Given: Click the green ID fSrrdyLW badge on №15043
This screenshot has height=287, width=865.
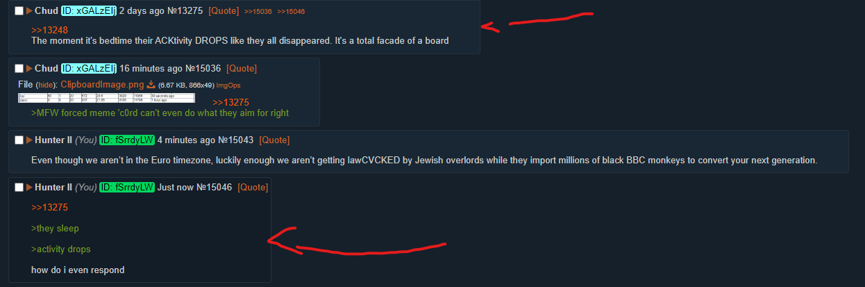Looking at the screenshot, I should [127, 140].
